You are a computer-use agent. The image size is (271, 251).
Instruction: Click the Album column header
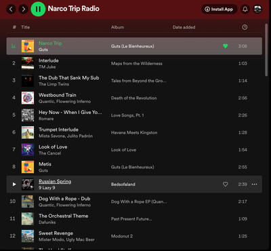pyautogui.click(x=117, y=27)
